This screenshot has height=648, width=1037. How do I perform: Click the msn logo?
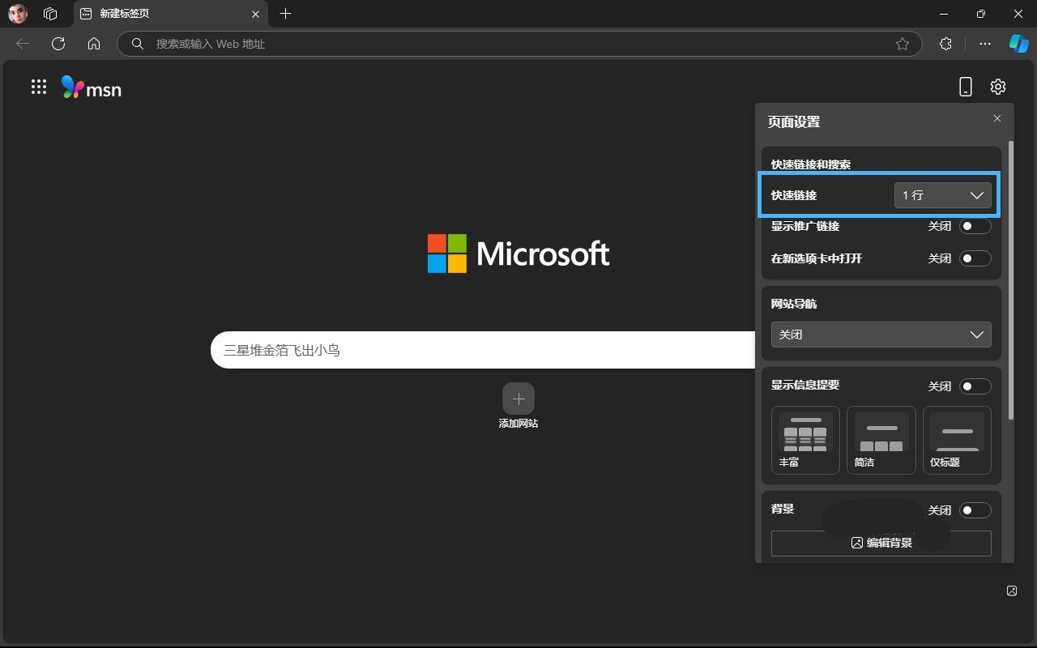pyautogui.click(x=92, y=87)
